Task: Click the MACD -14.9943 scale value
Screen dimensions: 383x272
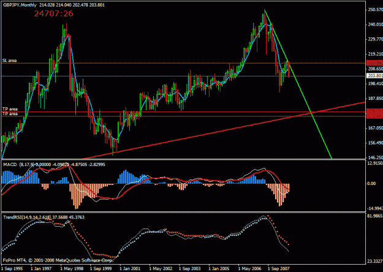Action: [375, 208]
